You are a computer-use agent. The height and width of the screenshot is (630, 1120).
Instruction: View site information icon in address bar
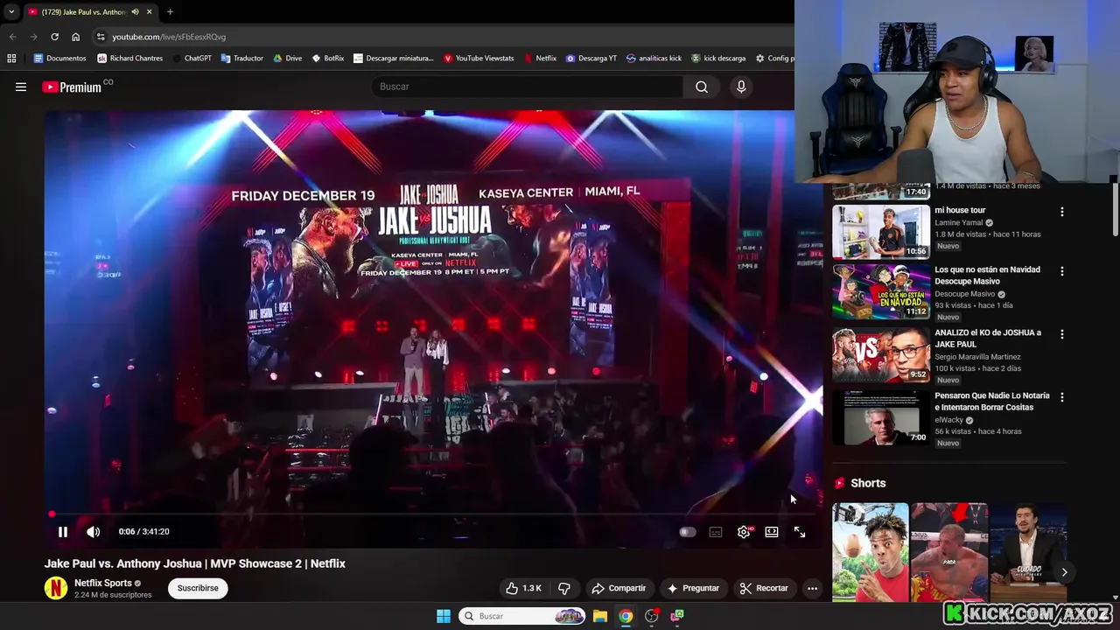tap(101, 37)
